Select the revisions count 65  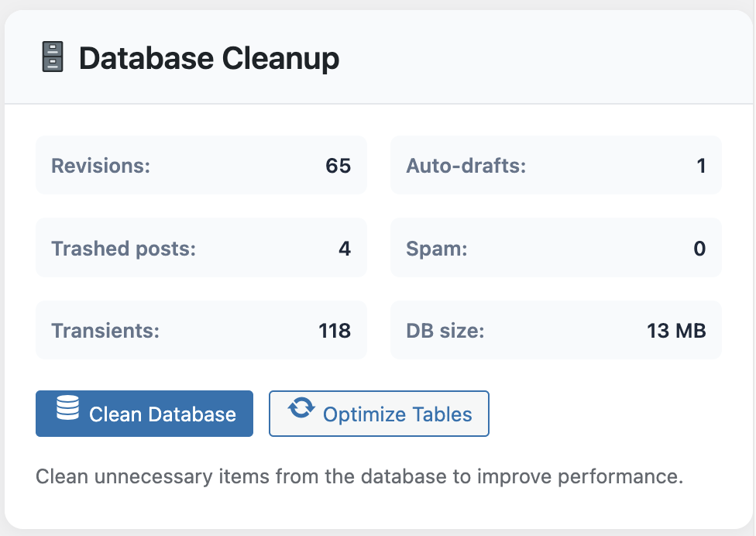pyautogui.click(x=338, y=166)
